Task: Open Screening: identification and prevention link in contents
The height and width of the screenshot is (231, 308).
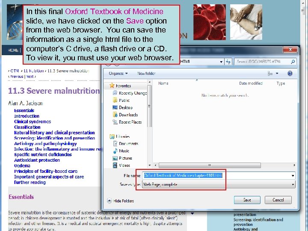Action: point(55,138)
